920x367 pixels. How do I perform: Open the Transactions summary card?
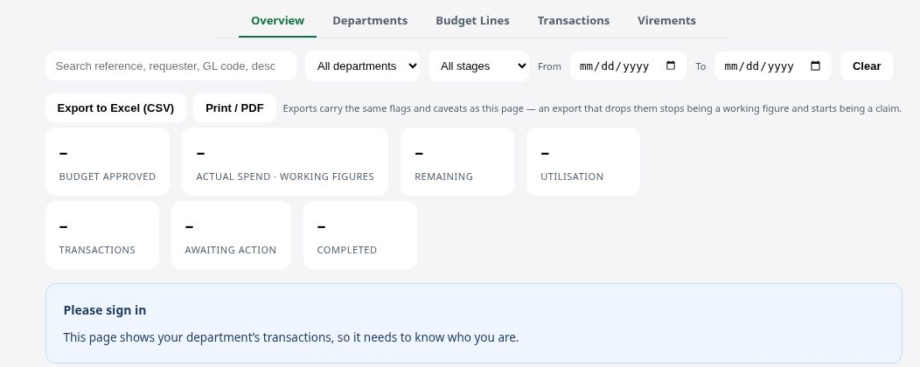coord(102,235)
